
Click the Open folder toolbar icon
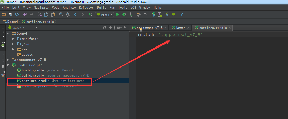coord(4,14)
